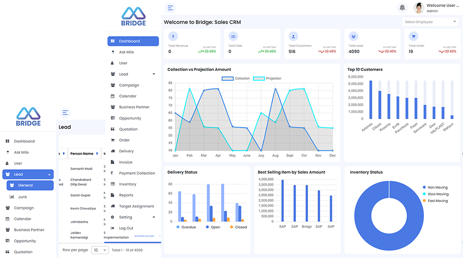Open the user profile avatar

419,8
